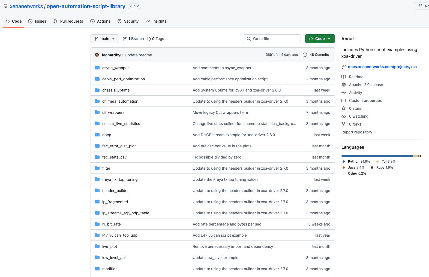The height and width of the screenshot is (277, 429).
Task: Open commit 'Fix possible divided by zero'
Action: point(217,157)
